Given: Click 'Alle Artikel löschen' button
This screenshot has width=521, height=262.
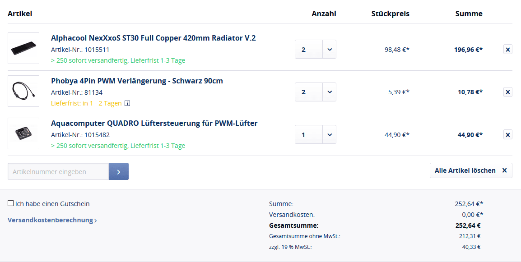Looking at the screenshot, I should coord(470,170).
